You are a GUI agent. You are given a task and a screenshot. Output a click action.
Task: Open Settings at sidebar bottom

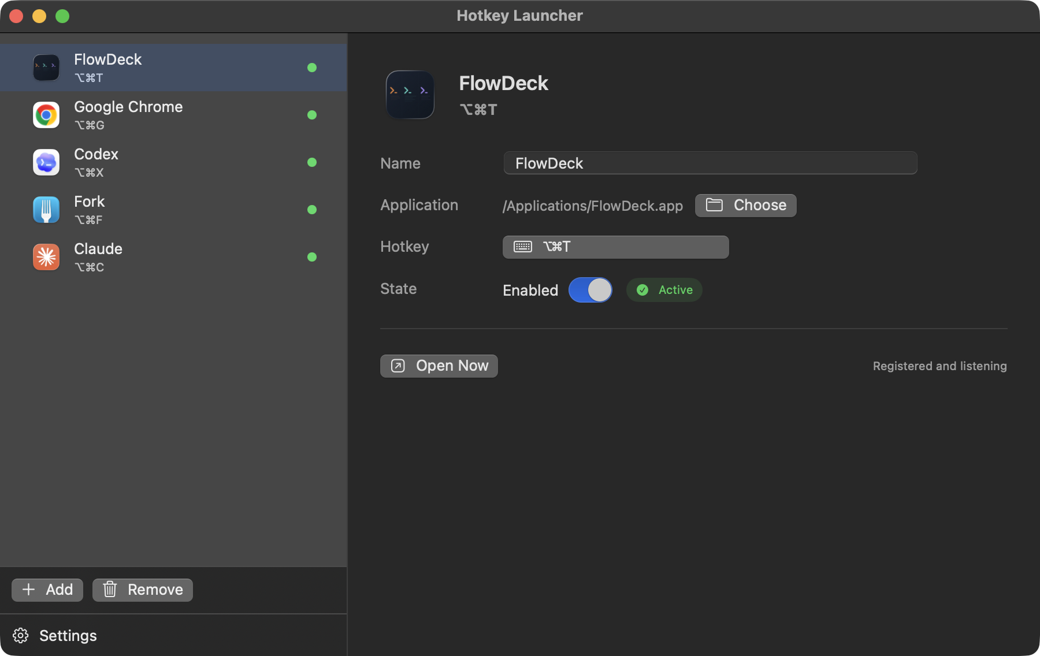click(55, 635)
